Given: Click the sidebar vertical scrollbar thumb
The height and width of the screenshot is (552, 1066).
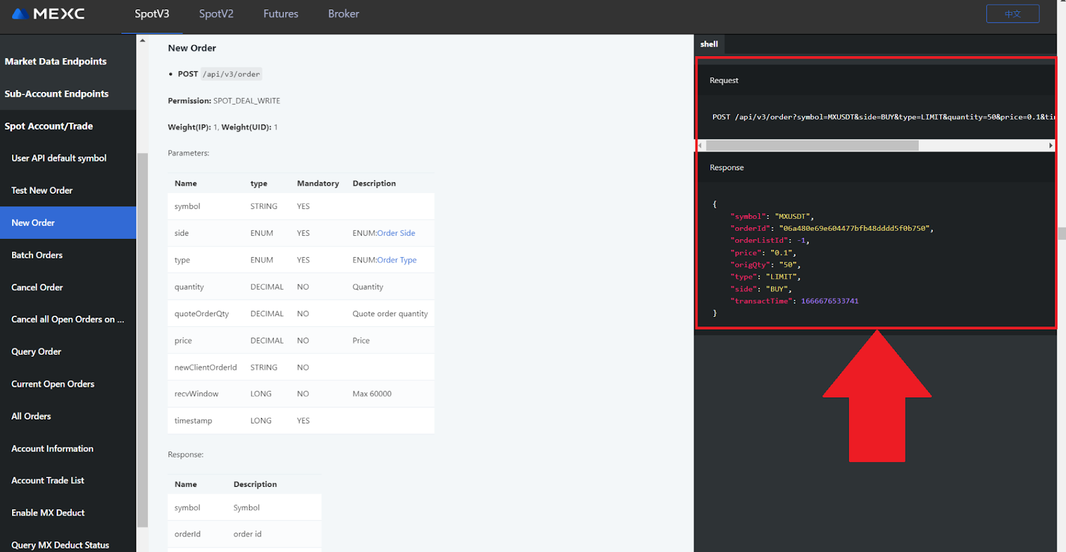Looking at the screenshot, I should [143, 340].
